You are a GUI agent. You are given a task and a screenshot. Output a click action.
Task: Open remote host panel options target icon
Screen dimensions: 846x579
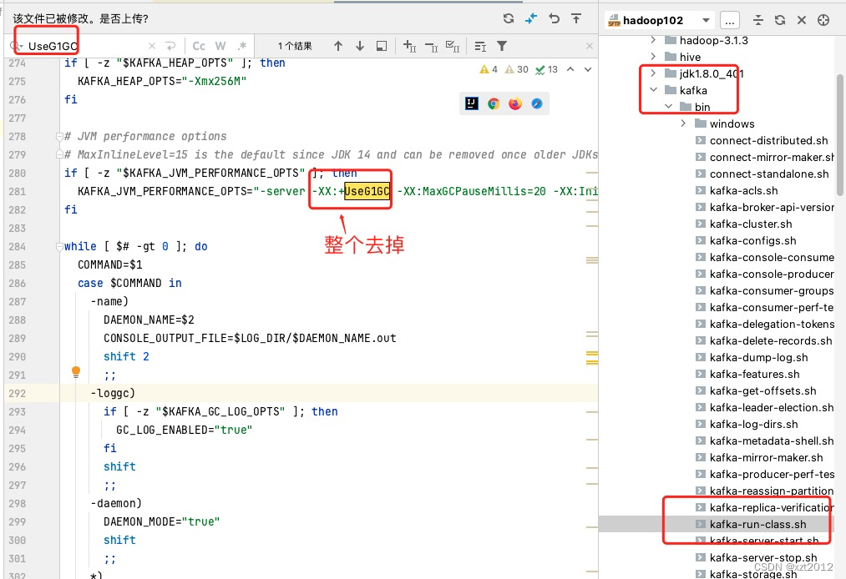tap(823, 21)
